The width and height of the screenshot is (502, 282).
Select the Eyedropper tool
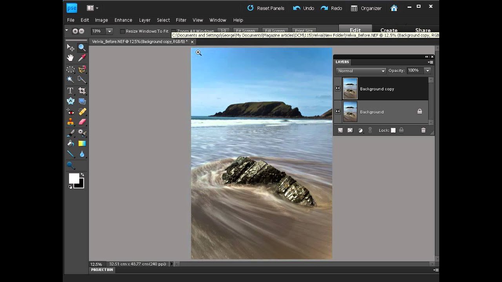point(82,58)
